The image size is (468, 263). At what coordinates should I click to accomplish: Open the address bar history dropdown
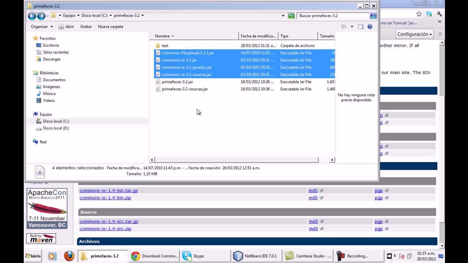[283, 16]
